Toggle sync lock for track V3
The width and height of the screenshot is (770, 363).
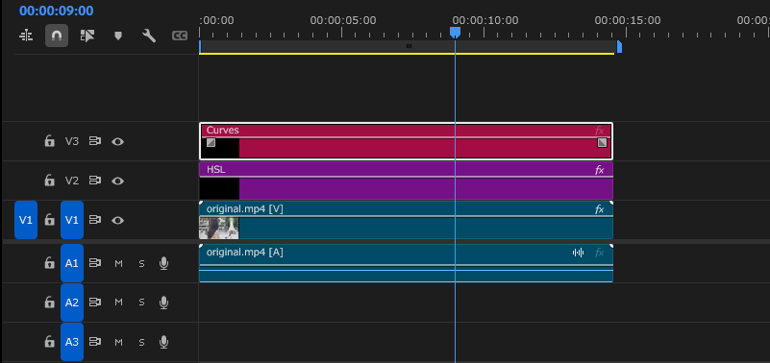tap(95, 141)
